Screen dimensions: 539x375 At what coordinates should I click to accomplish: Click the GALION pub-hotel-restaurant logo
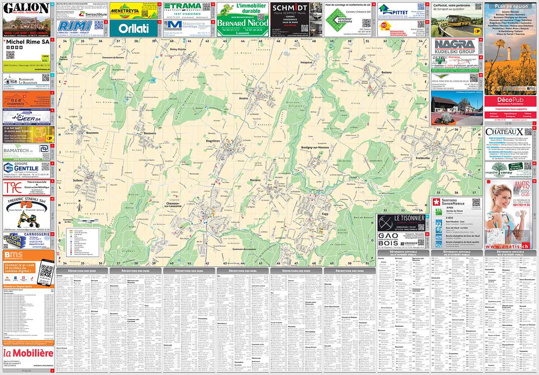coord(27,8)
